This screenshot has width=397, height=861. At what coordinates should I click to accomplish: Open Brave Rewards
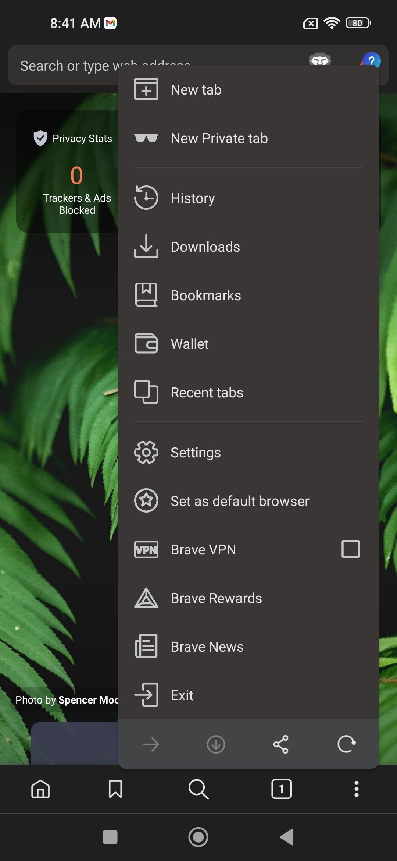click(x=248, y=598)
